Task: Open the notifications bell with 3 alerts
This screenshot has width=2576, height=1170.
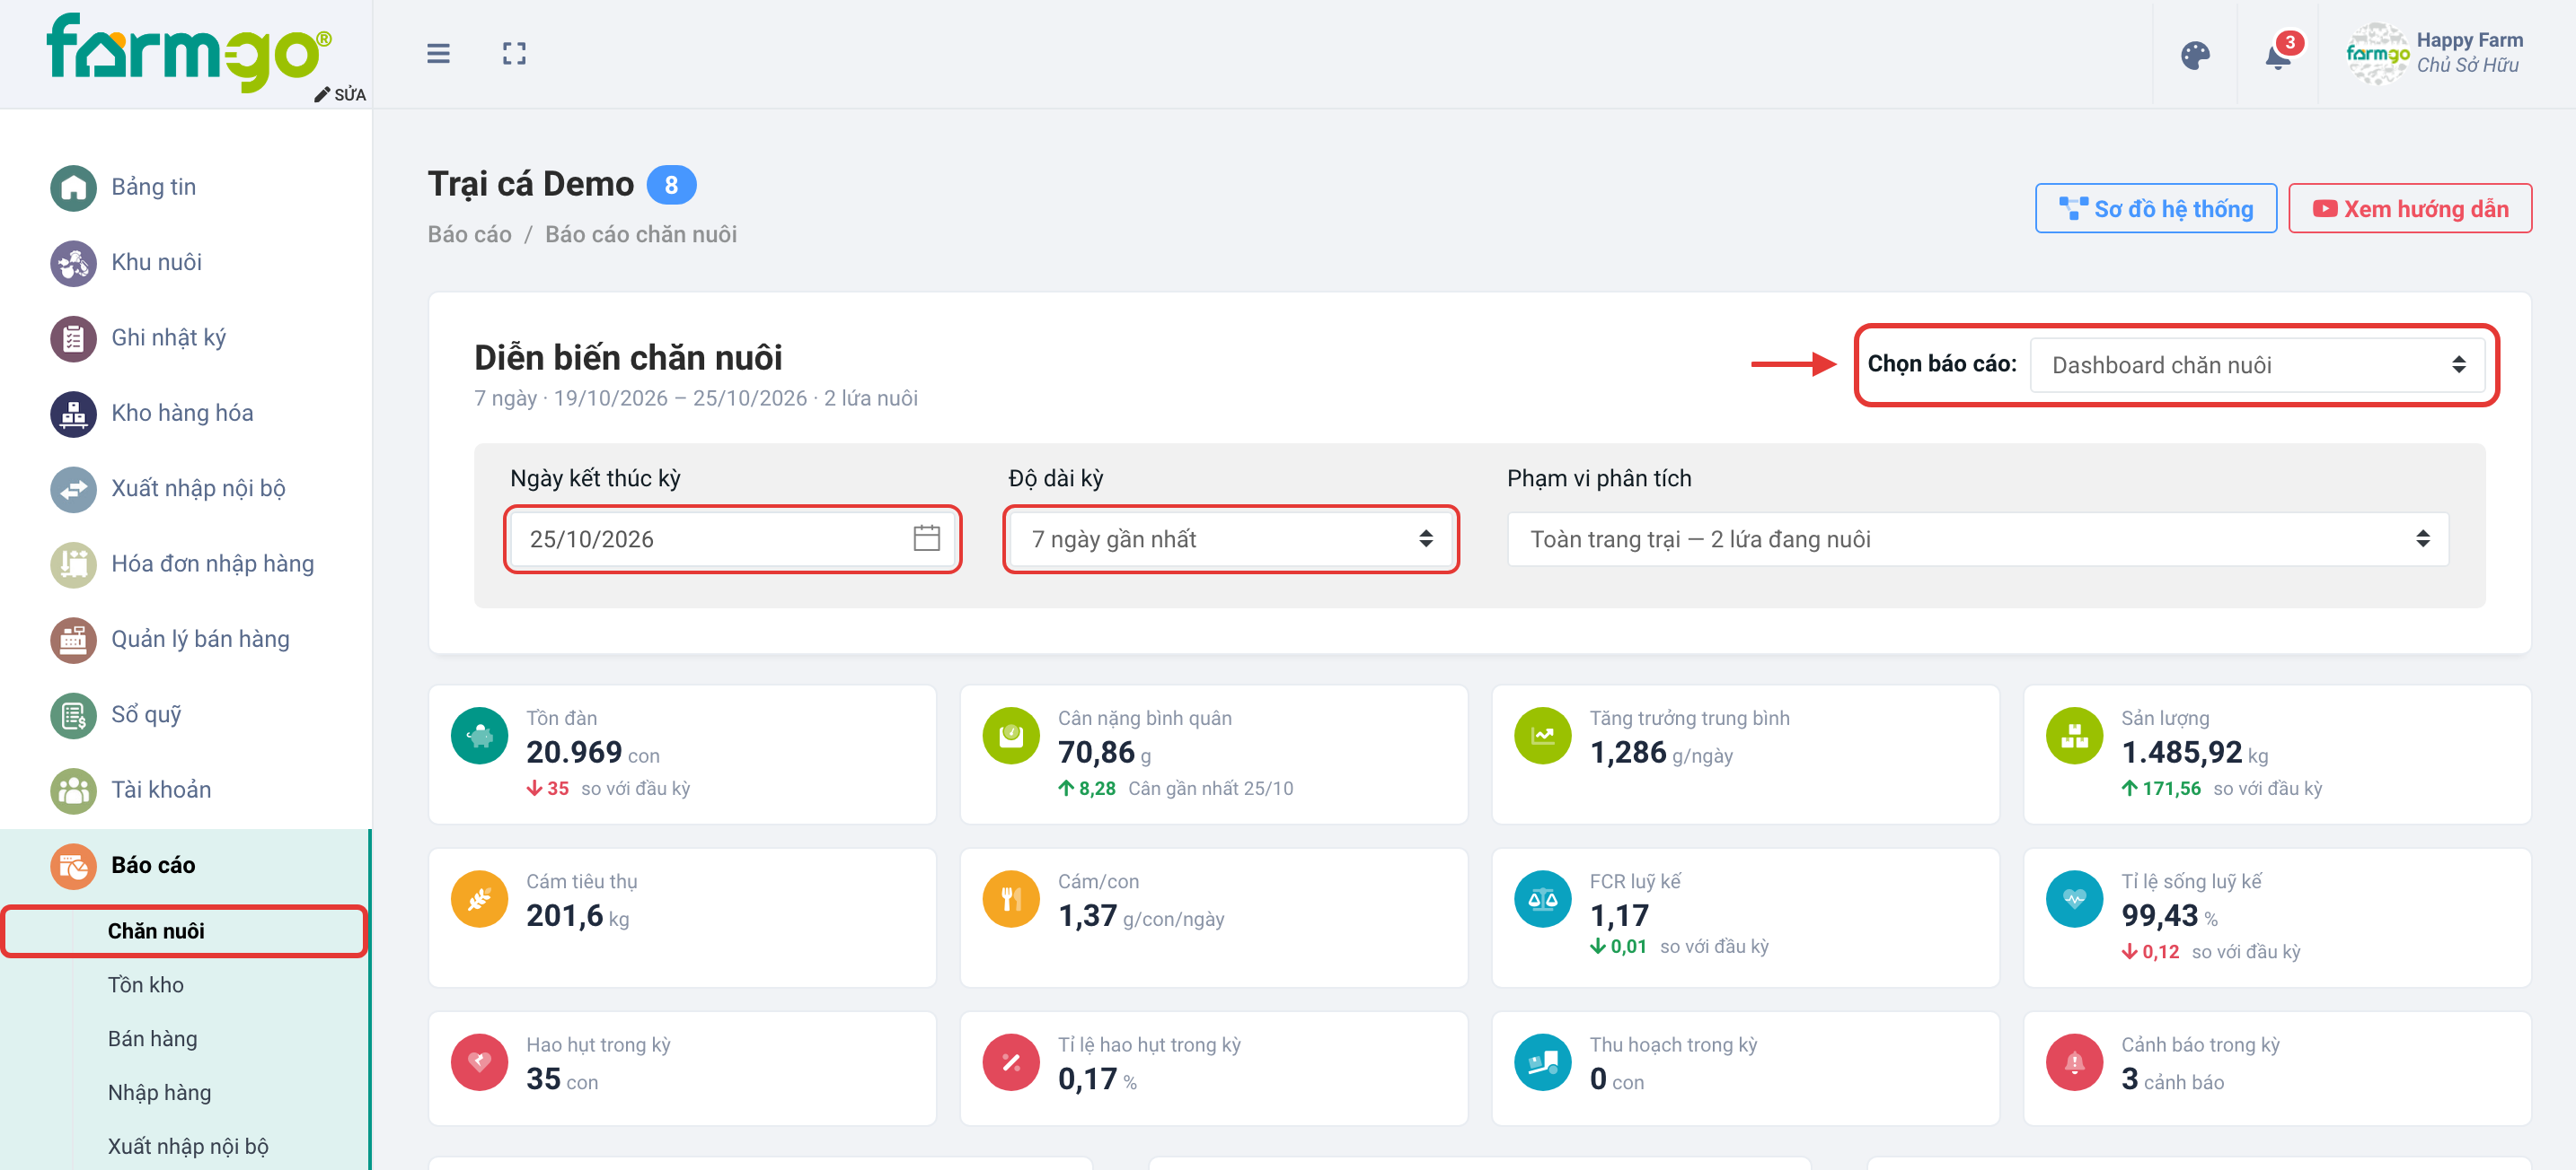Action: [x=2279, y=55]
